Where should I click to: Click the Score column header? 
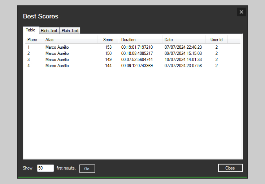click(x=108, y=40)
